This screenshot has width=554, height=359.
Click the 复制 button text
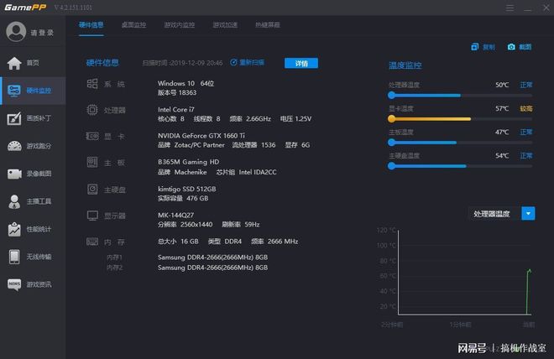click(x=489, y=47)
